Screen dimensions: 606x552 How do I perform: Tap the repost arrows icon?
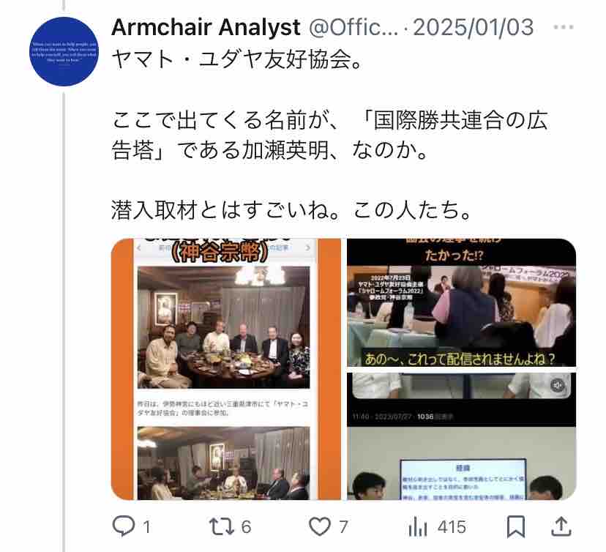point(221,526)
